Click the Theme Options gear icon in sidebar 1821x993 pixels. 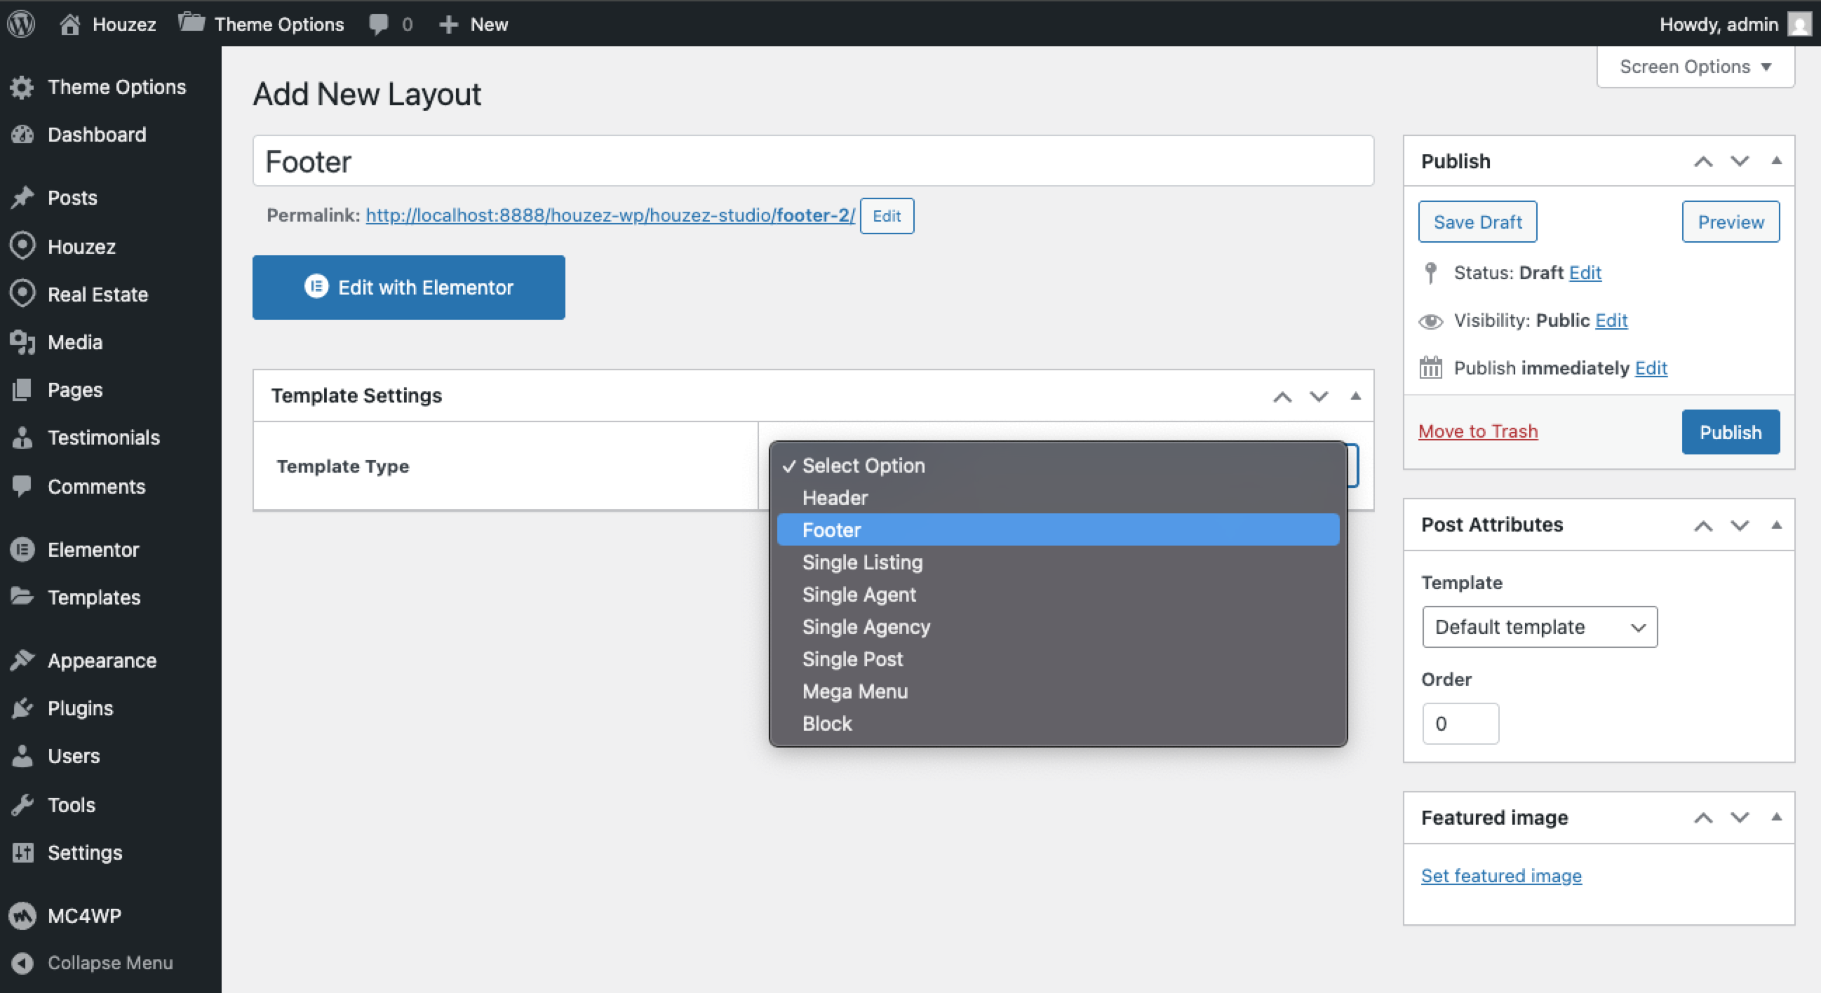tap(22, 87)
